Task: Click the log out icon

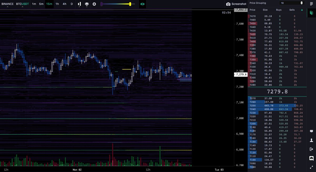Action: pos(311,149)
